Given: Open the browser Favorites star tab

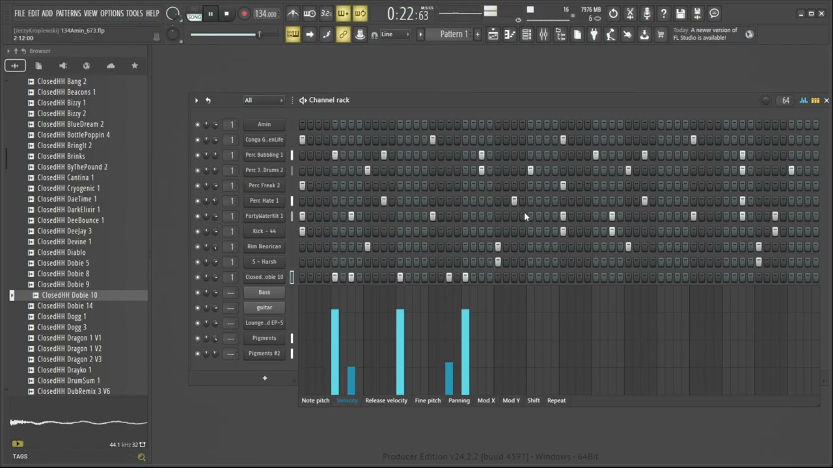Looking at the screenshot, I should (135, 66).
